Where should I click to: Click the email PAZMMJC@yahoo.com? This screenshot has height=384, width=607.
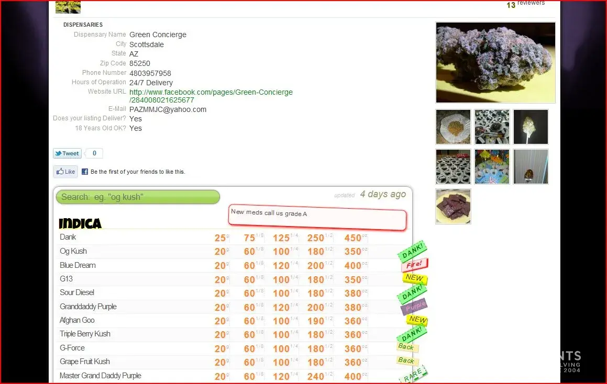pyautogui.click(x=168, y=109)
